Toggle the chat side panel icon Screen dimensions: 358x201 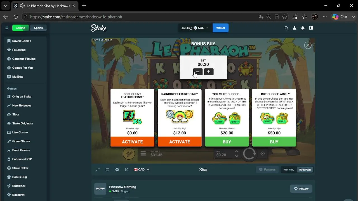(x=311, y=28)
